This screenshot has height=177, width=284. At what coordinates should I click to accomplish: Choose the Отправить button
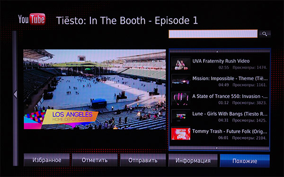pyautogui.click(x=143, y=160)
